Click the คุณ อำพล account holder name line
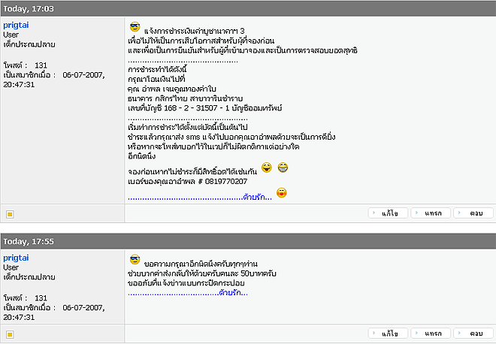Viewport: 496px width, 344px height. pos(172,89)
